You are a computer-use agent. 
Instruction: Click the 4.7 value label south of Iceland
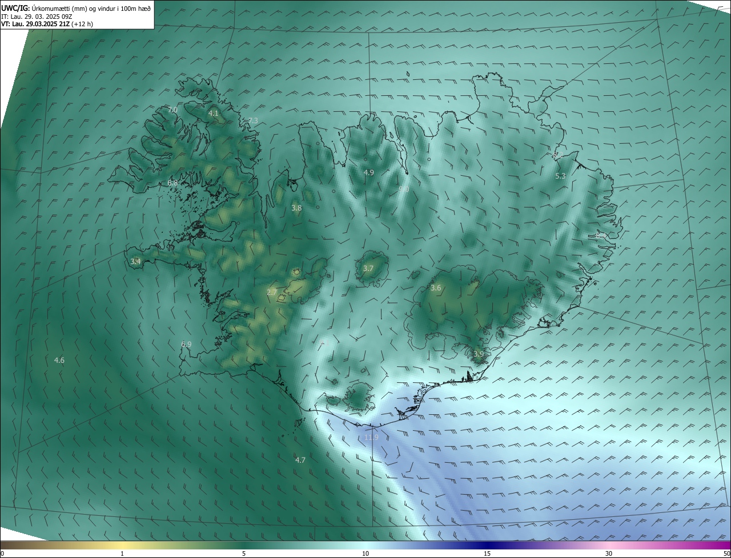(300, 460)
